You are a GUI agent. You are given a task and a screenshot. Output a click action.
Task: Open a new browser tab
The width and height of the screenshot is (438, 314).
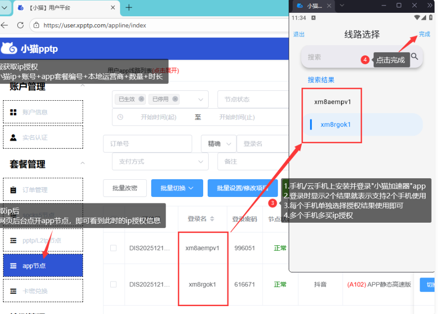point(129,7)
